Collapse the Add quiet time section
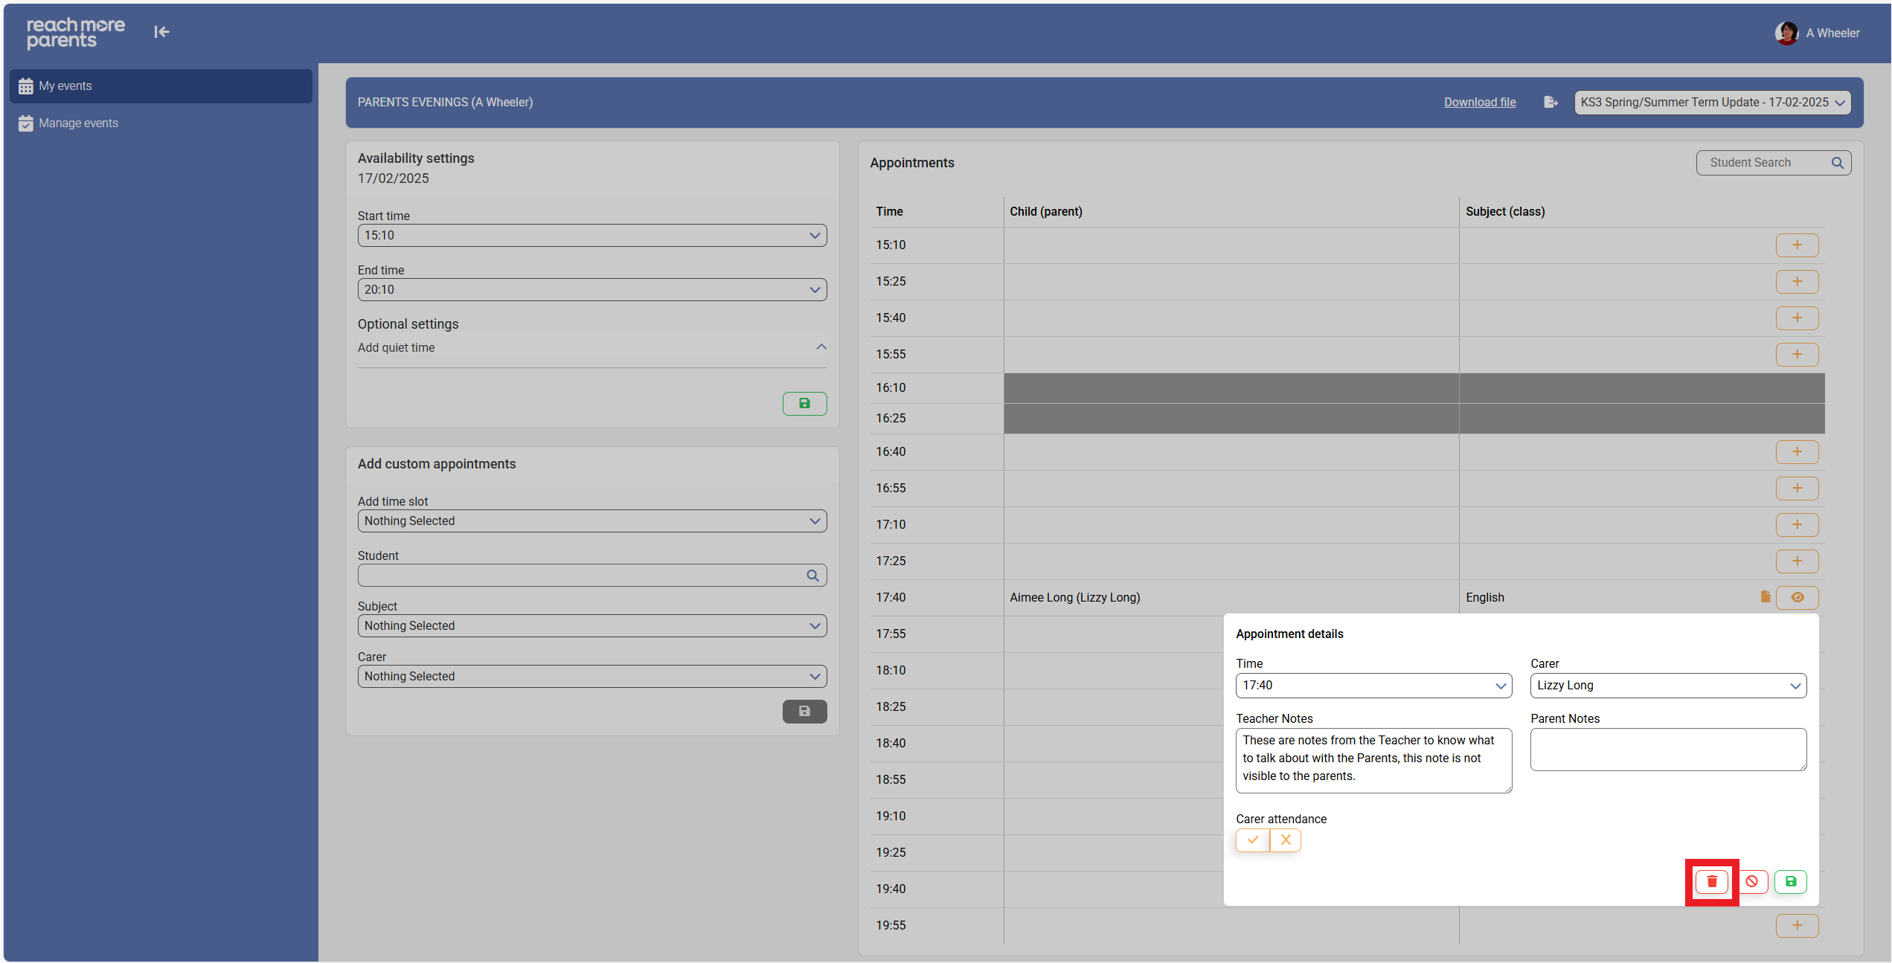Image resolution: width=1892 pixels, height=963 pixels. point(821,347)
